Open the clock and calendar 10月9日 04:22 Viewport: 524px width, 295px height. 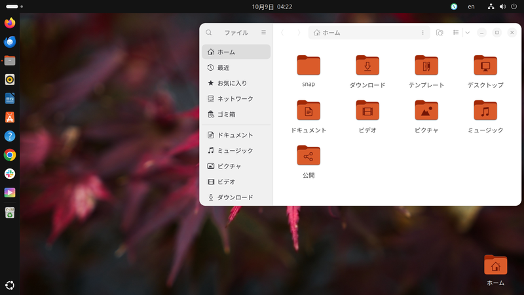point(272,7)
